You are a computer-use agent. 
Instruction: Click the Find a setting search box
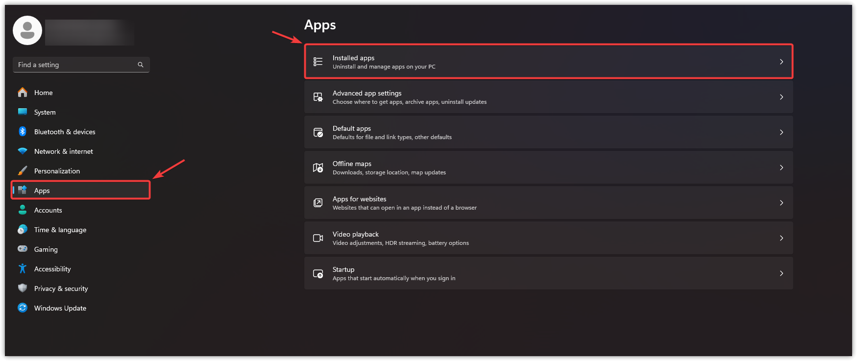76,65
